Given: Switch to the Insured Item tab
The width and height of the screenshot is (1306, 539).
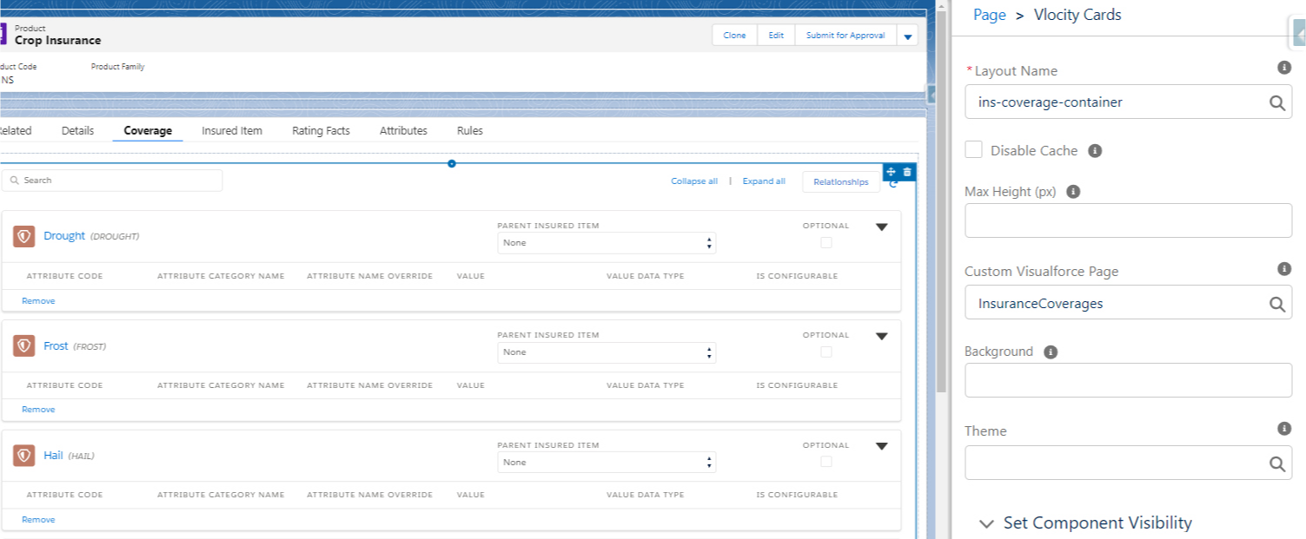Looking at the screenshot, I should [231, 130].
